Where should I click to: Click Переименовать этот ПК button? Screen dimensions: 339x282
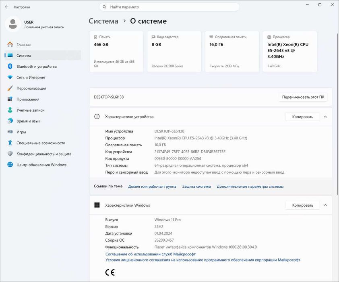303,97
